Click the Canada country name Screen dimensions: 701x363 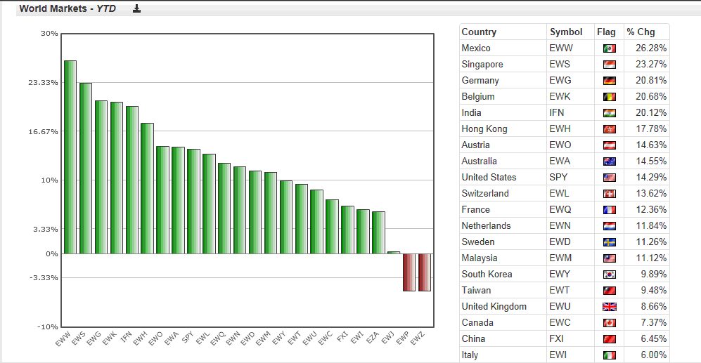[477, 322]
